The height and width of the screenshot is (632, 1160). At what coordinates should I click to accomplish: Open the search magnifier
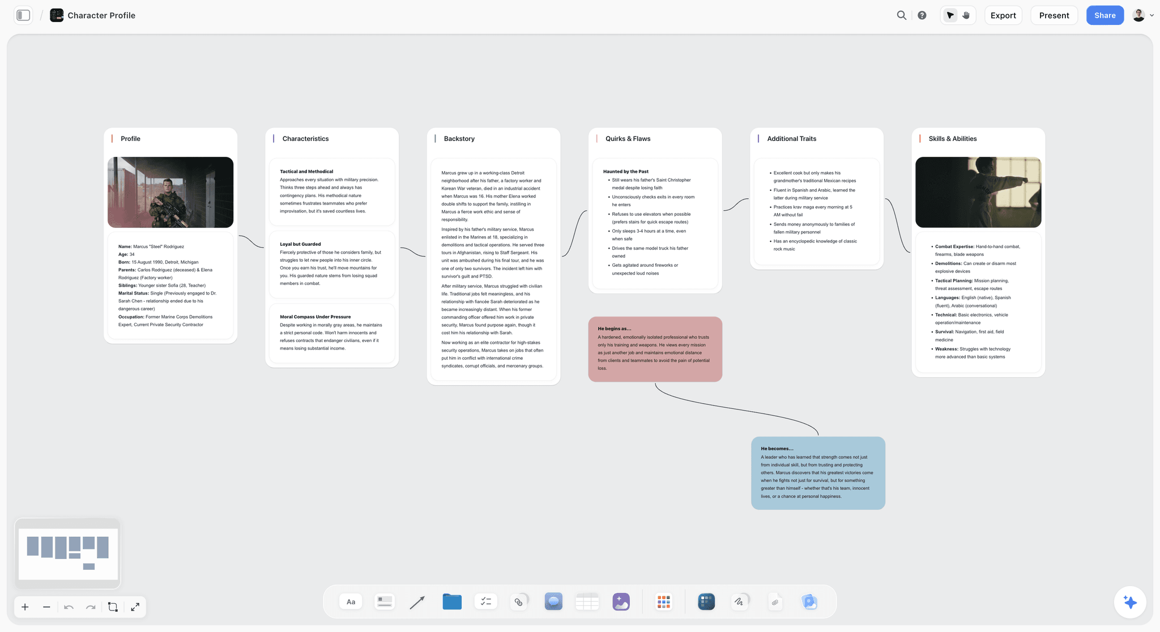(902, 15)
